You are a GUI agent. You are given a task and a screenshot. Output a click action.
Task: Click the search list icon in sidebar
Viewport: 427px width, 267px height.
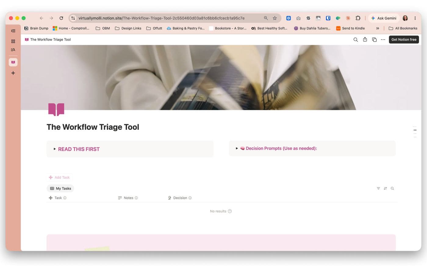point(13,50)
